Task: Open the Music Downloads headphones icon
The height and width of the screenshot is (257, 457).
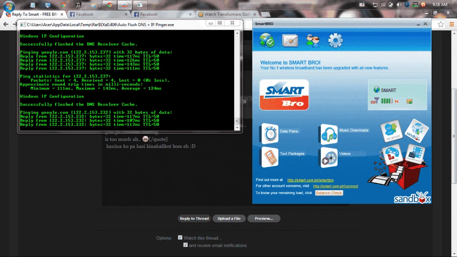Action: (329, 134)
